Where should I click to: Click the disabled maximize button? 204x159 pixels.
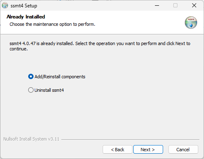click(175, 6)
